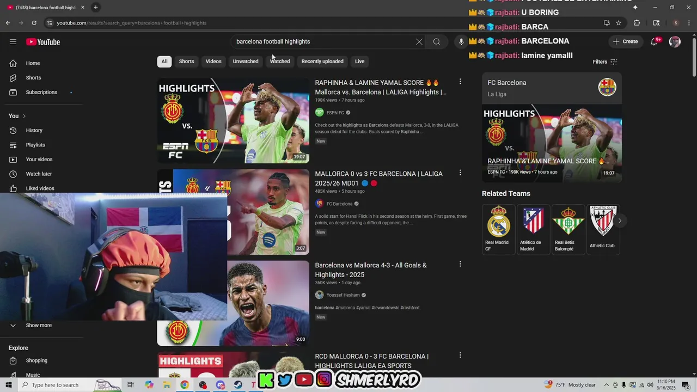This screenshot has height=392, width=697.
Task: Open RAPHINHA & LAMINE YAMAL SCORE video title
Action: tap(381, 87)
